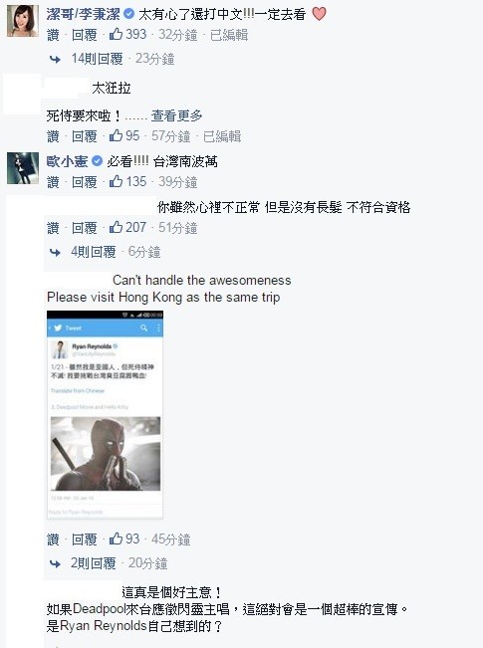Click verified badge next to 歐小憲

(97, 161)
